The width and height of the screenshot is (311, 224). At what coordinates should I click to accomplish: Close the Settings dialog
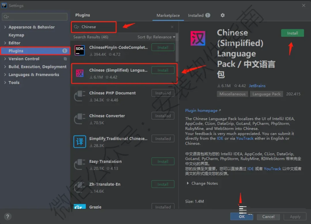tap(304, 5)
